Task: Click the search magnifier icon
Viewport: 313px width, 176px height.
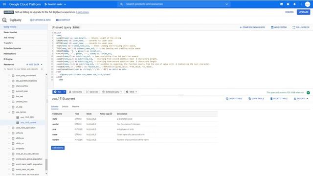Action: point(121,4)
